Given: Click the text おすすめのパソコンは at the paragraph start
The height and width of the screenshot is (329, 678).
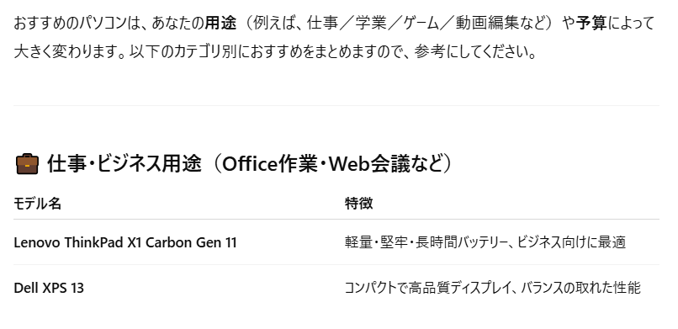Looking at the screenshot, I should (x=75, y=24).
